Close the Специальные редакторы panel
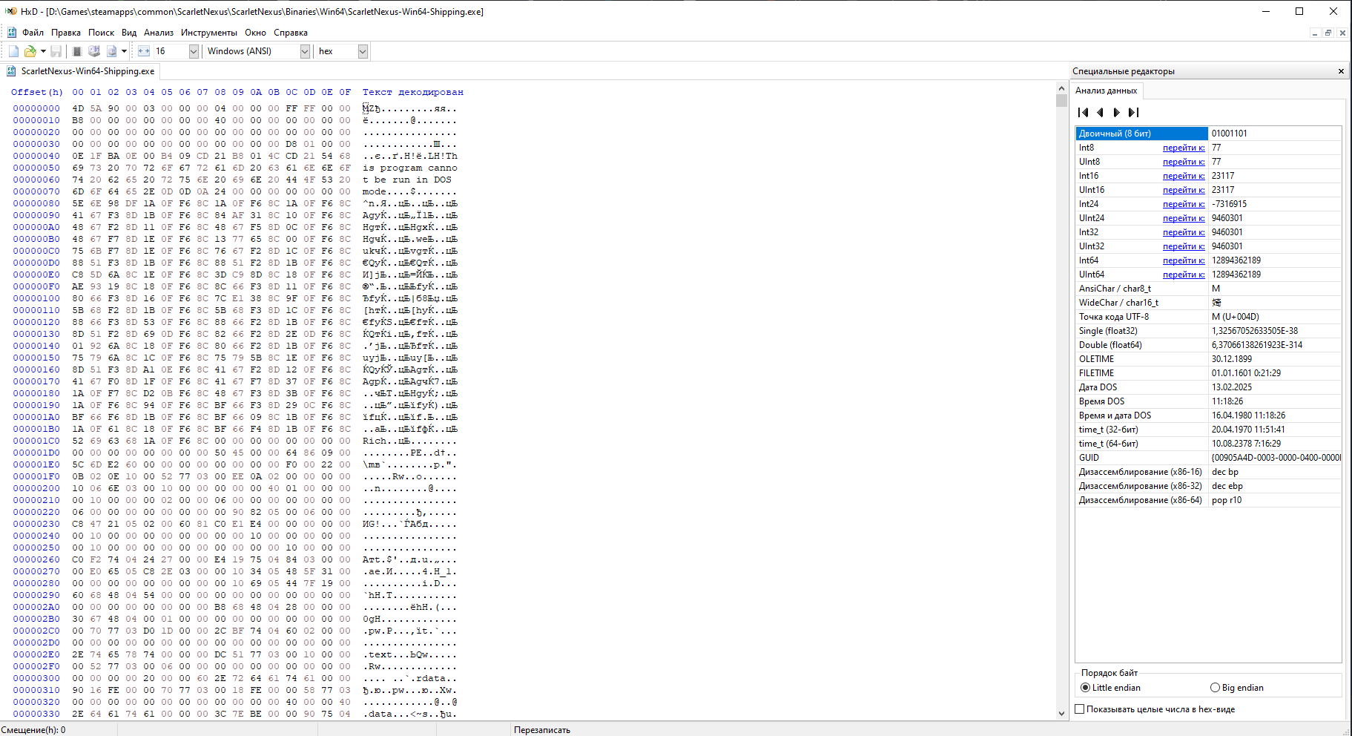Viewport: 1352px width, 736px height. (1341, 71)
